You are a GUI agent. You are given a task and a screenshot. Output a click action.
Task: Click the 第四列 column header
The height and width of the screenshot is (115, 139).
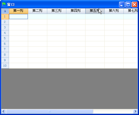(x=76, y=11)
